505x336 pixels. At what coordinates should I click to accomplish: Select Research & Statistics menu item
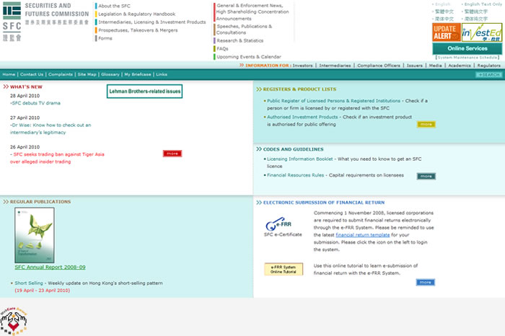point(240,40)
